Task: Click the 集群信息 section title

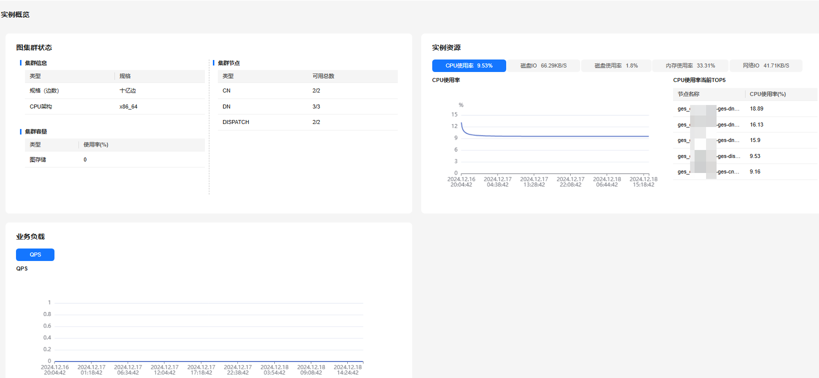Action: (36, 63)
